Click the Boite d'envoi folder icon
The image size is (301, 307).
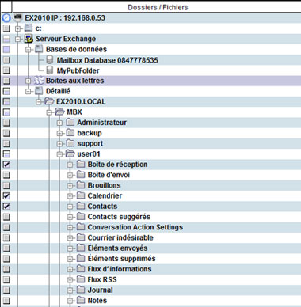click(x=81, y=175)
